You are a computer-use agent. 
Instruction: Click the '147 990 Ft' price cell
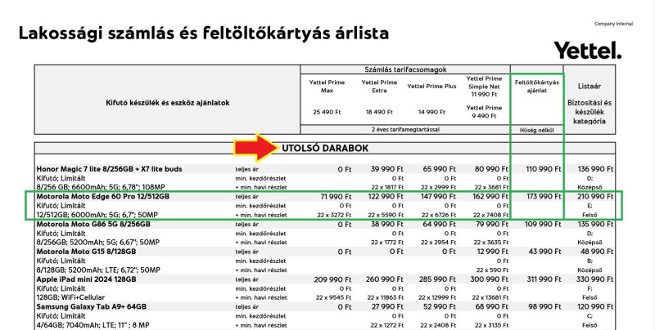[x=438, y=196]
